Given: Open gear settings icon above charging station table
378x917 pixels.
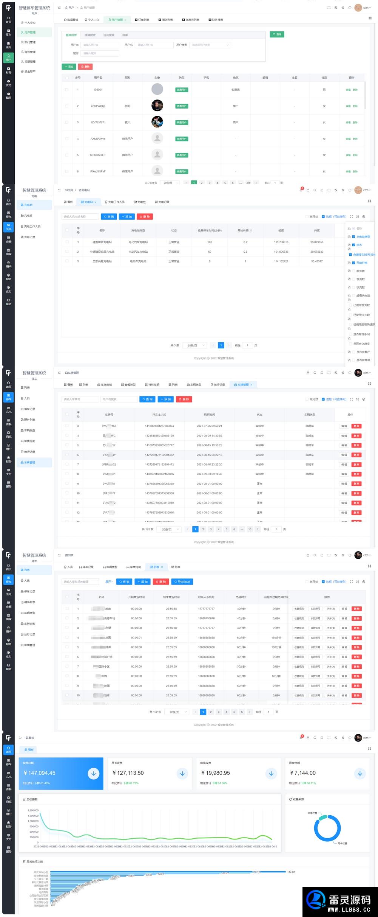Looking at the screenshot, I should [x=364, y=217].
